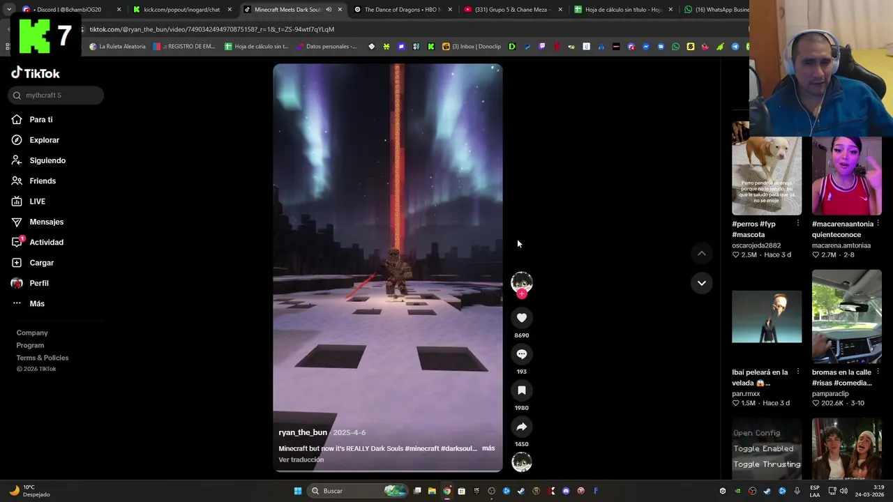The width and height of the screenshot is (893, 502).
Task: Open options for the #perros video
Action: tap(797, 223)
